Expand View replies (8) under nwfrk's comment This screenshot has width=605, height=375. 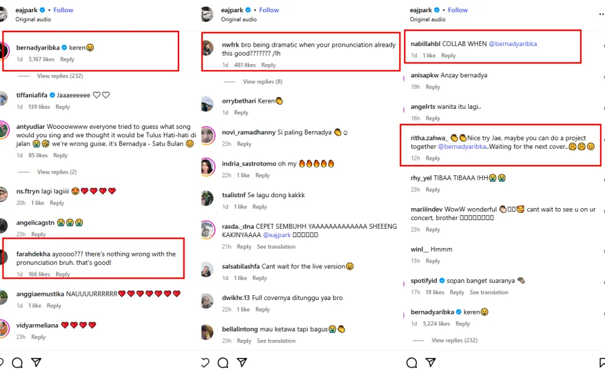263,82
